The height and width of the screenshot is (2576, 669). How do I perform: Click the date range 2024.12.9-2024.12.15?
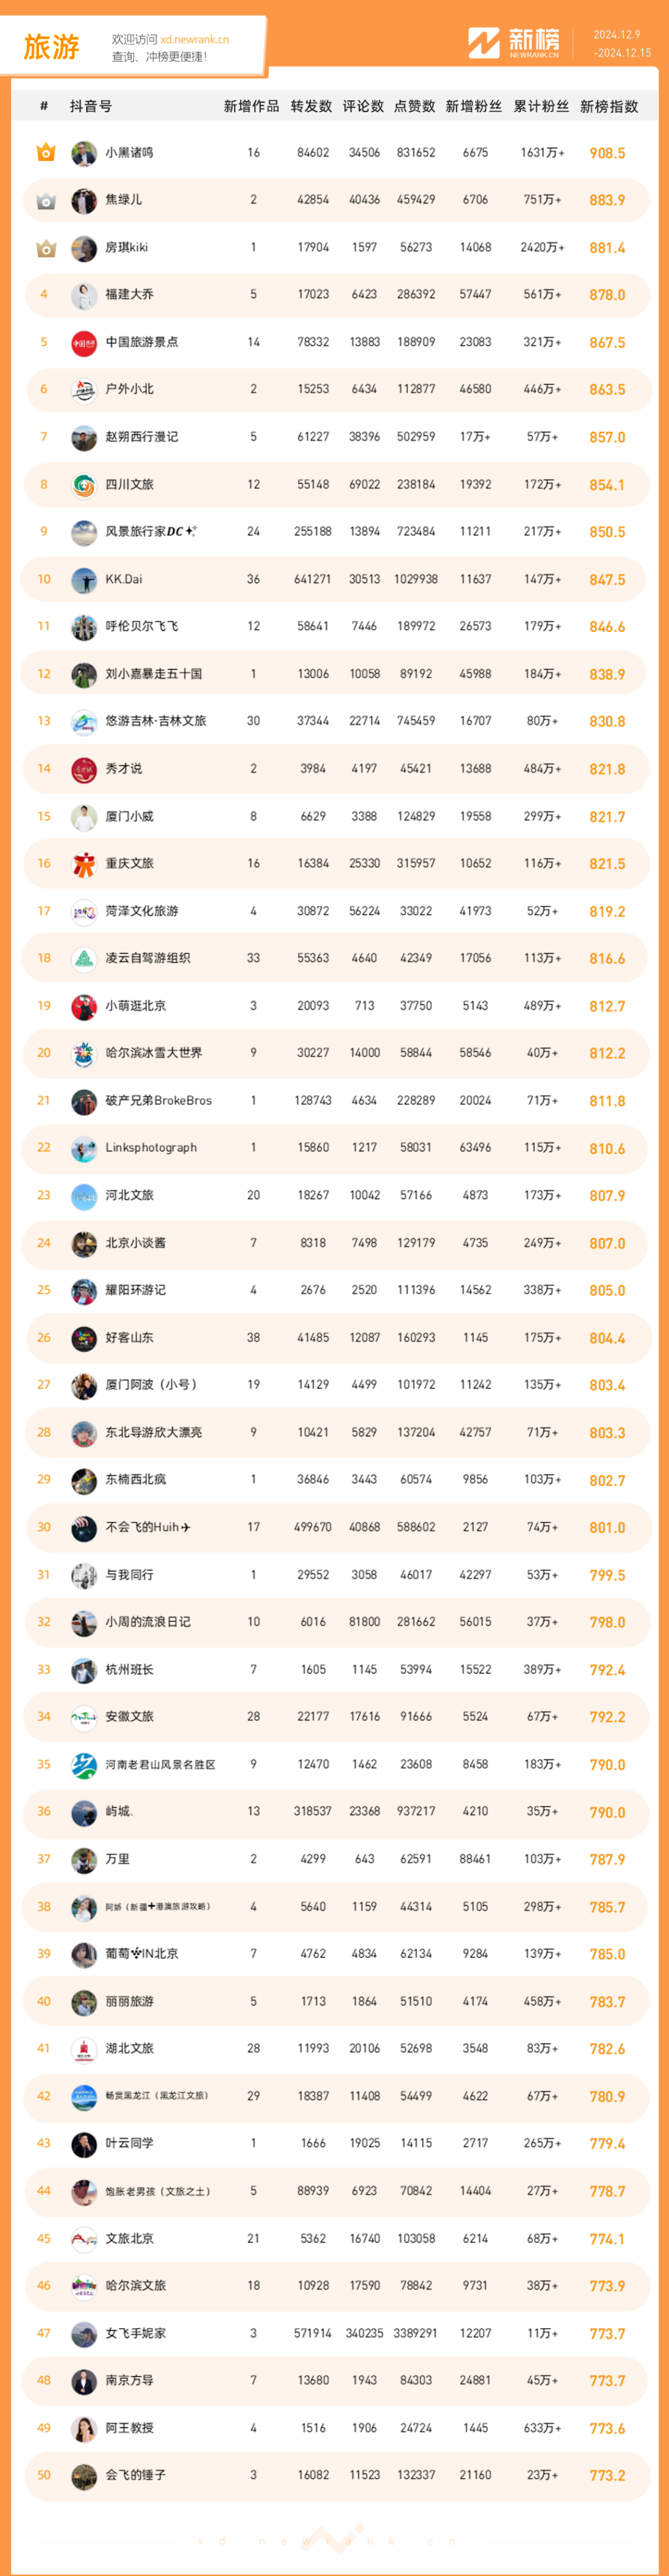click(621, 44)
